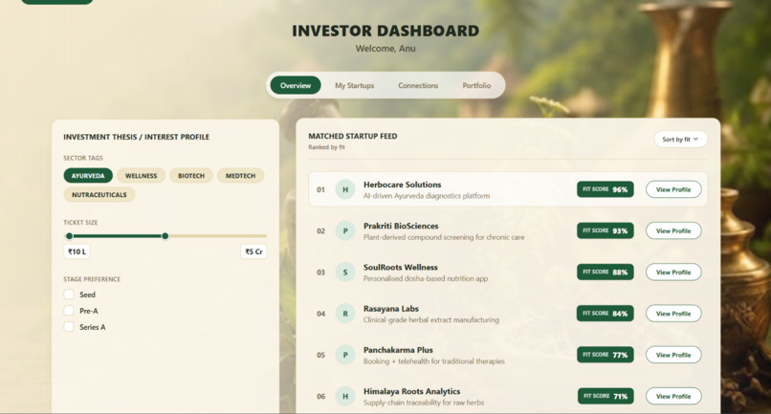This screenshot has height=414, width=771.
Task: Click the Fit Score 84% badge
Action: tap(606, 314)
